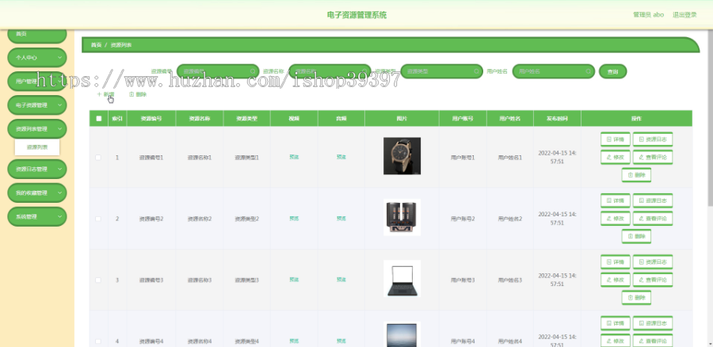This screenshot has height=347, width=713.
Task: Click the batch 删除 button above the table
Action: click(138, 94)
